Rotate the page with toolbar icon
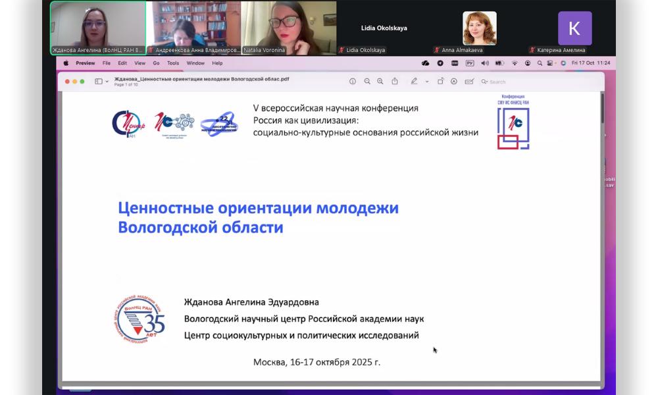 tap(440, 82)
